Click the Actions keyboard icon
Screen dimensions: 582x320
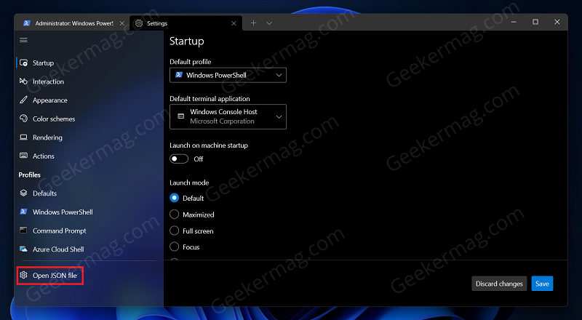click(x=23, y=156)
